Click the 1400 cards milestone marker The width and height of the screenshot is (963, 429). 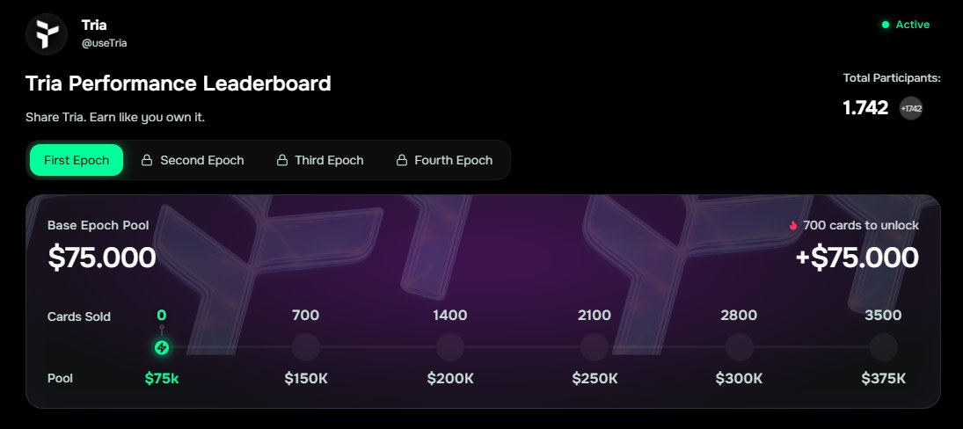pos(450,347)
